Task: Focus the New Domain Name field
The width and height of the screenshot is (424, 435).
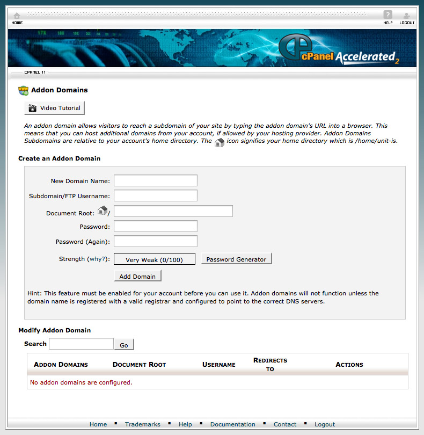Action: coord(155,180)
